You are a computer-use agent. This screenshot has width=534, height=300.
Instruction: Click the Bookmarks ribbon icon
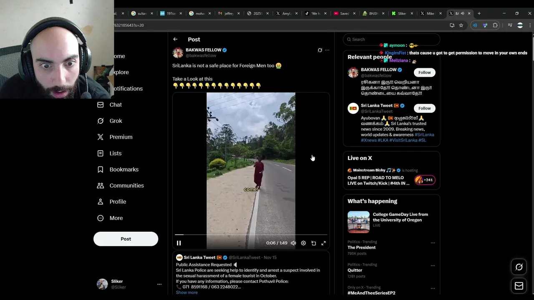pyautogui.click(x=100, y=170)
